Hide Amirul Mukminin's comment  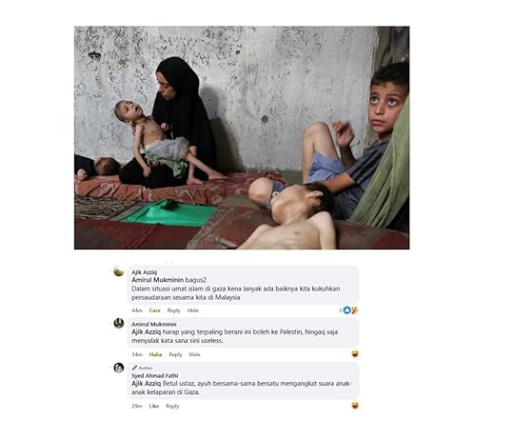(x=194, y=354)
